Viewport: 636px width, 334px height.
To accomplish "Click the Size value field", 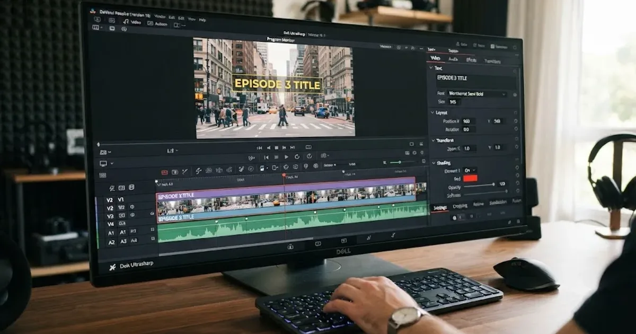I will point(454,102).
